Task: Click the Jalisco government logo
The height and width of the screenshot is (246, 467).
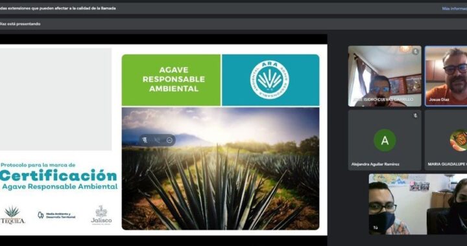Action: coord(101,215)
